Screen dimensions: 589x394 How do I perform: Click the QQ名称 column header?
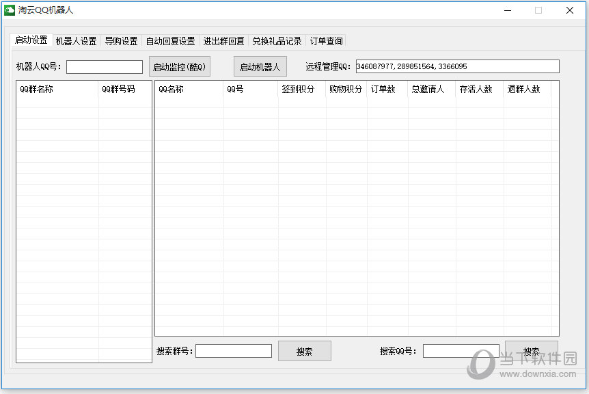(189, 89)
